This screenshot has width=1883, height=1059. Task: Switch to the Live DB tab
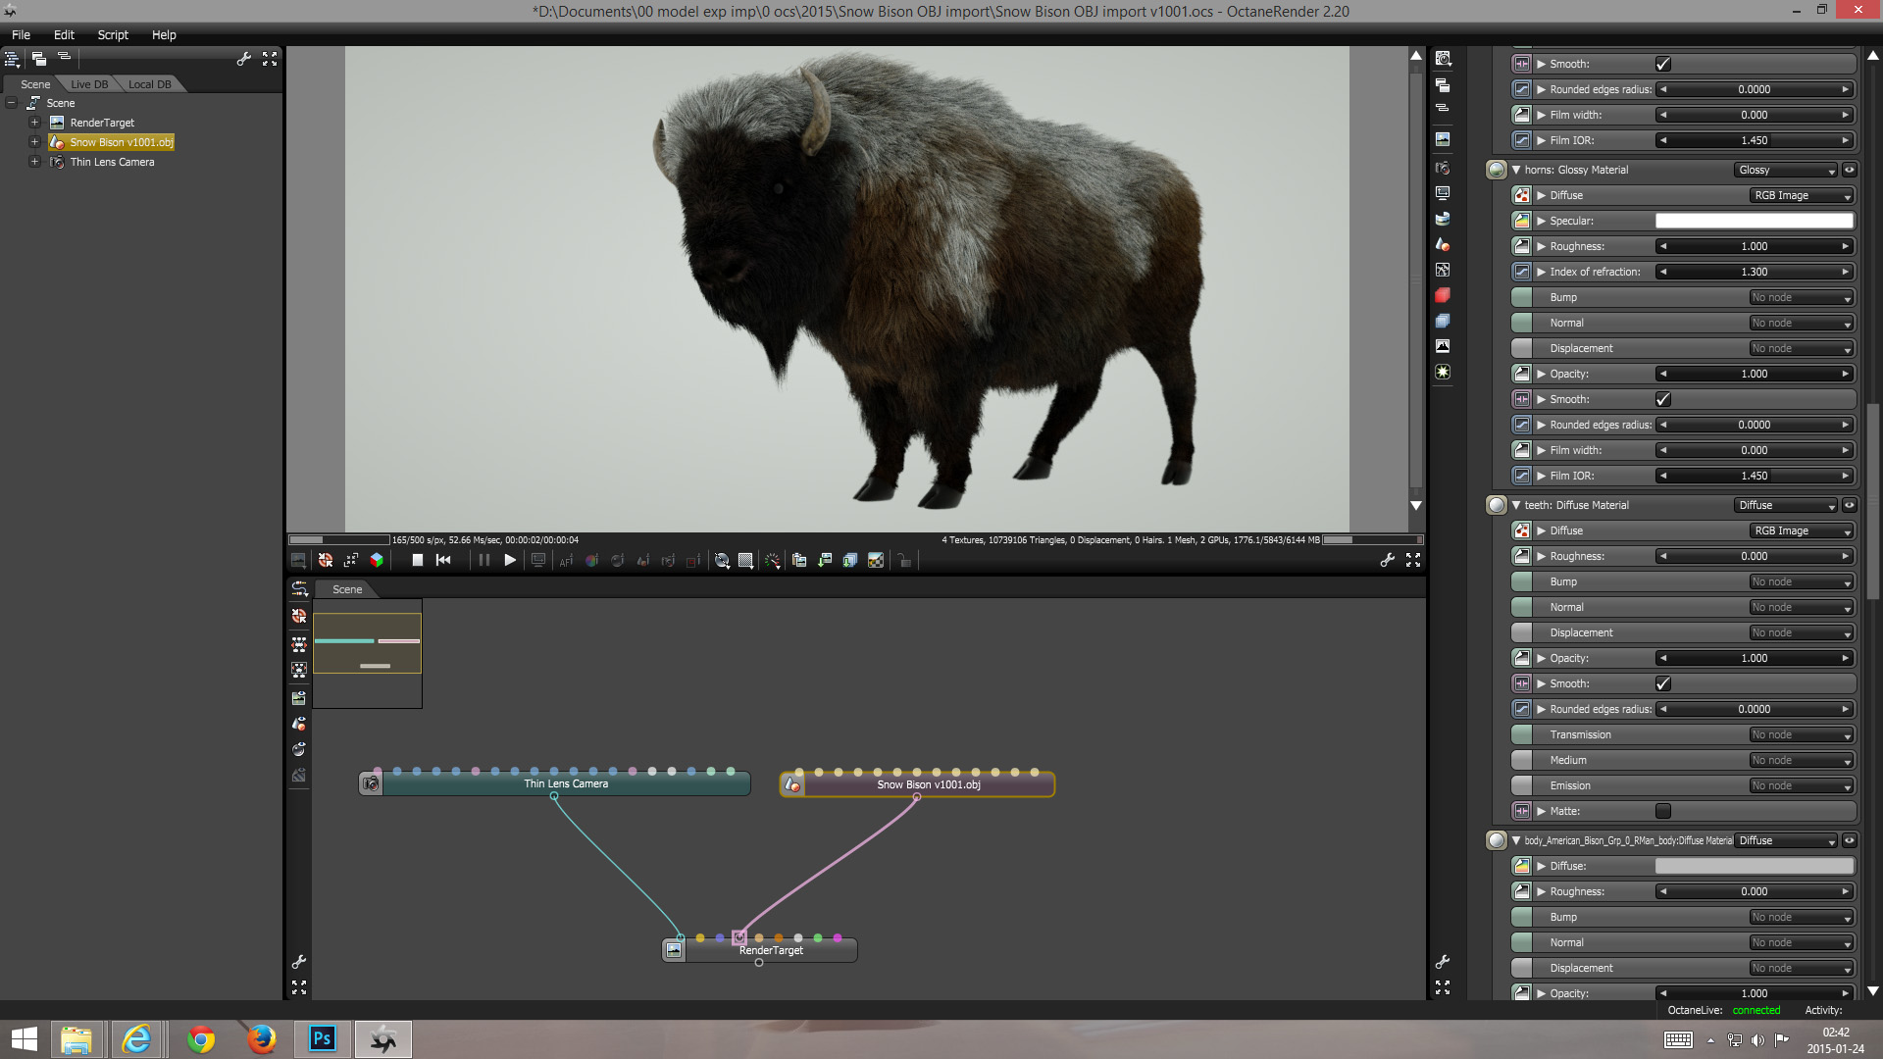(89, 84)
